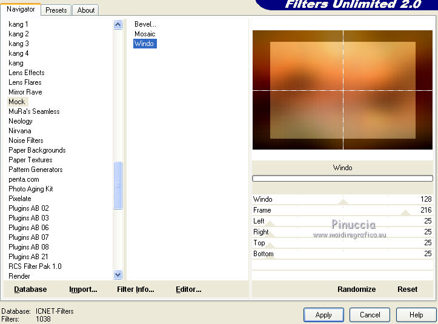Image resolution: width=438 pixels, height=324 pixels.
Task: Select penta.com category
Action: point(24,179)
